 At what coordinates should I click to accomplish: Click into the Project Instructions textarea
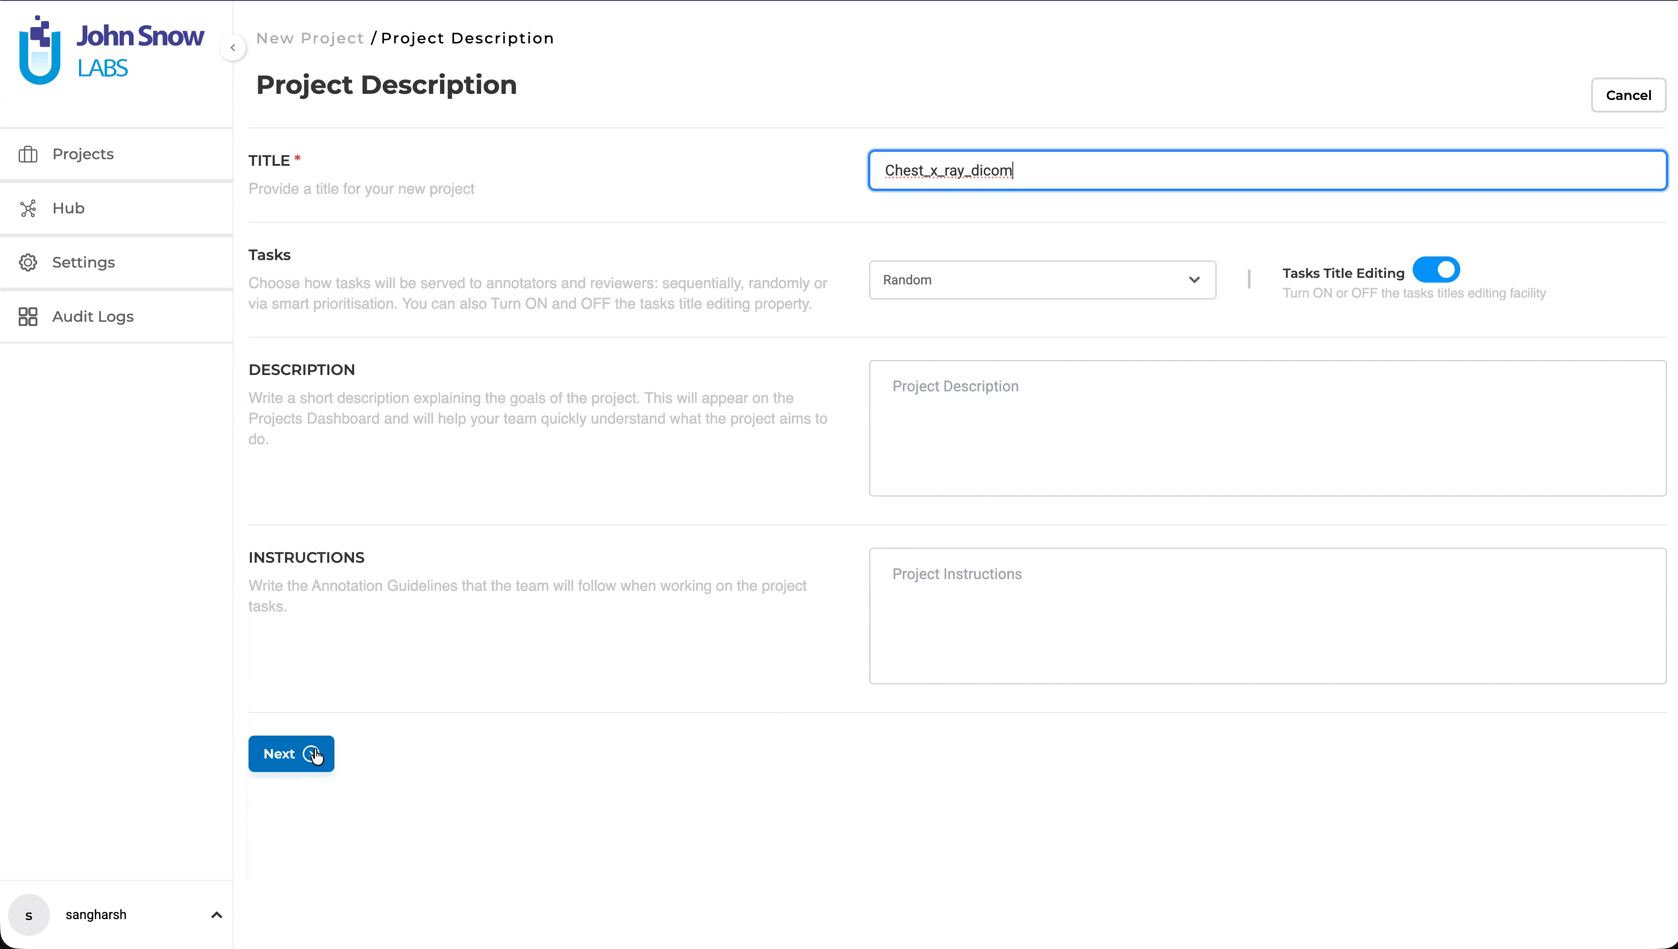(1267, 616)
